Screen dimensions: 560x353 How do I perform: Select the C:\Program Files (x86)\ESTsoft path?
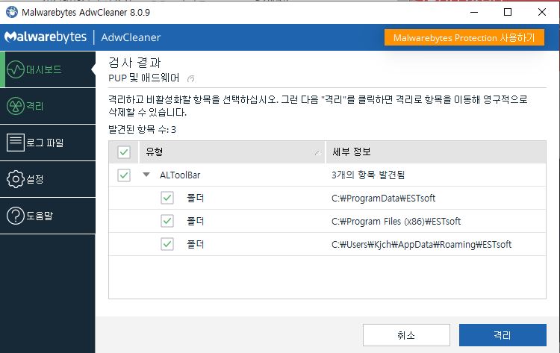[x=396, y=222]
